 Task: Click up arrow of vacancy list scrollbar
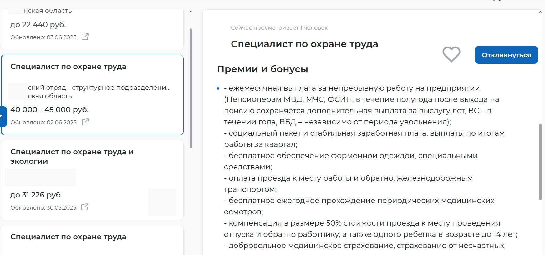point(191,12)
